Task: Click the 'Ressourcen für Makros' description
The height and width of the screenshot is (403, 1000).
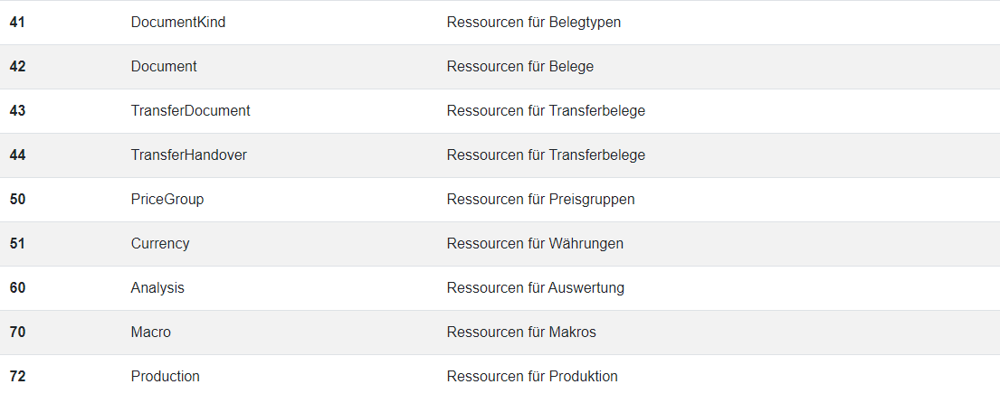Action: 521,333
